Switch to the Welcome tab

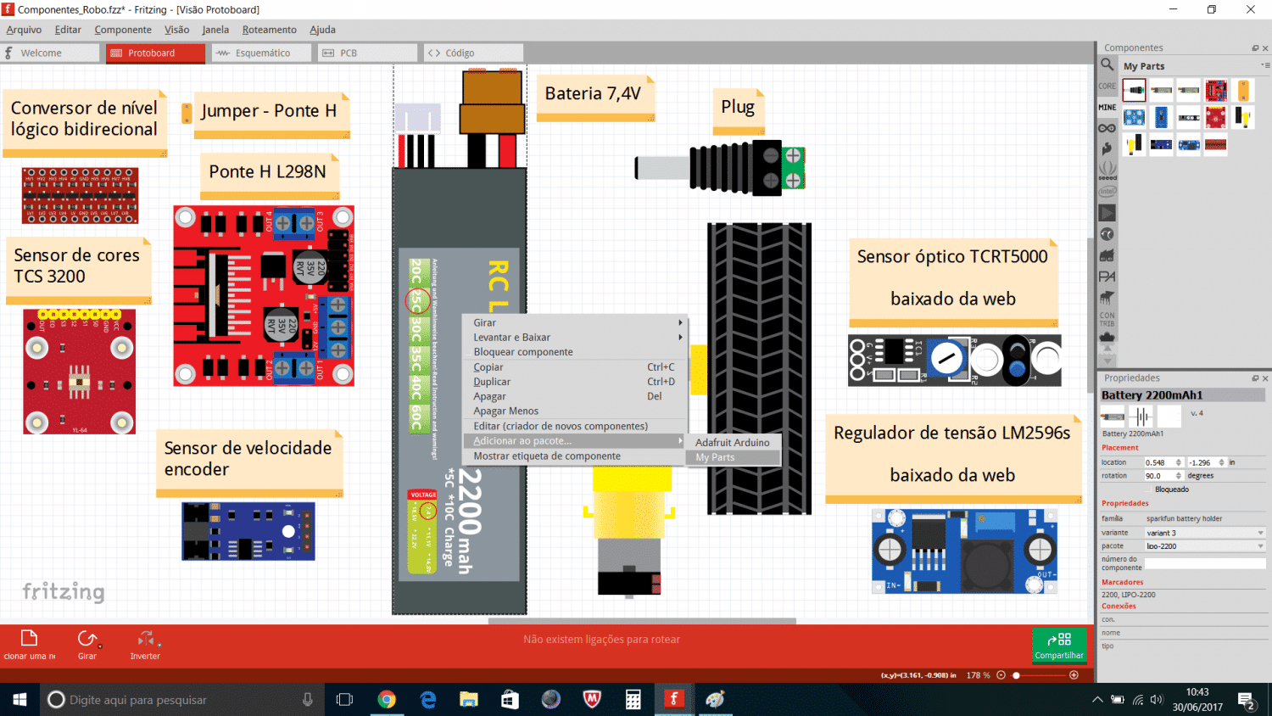[x=51, y=53]
